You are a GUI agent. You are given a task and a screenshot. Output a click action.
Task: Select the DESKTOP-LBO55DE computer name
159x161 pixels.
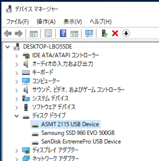48,47
